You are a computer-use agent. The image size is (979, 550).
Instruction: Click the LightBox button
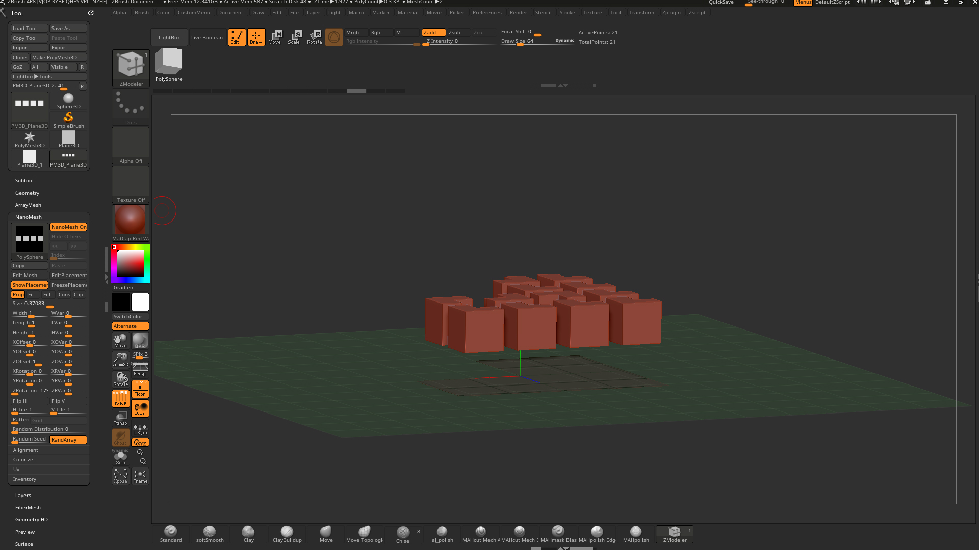(169, 37)
